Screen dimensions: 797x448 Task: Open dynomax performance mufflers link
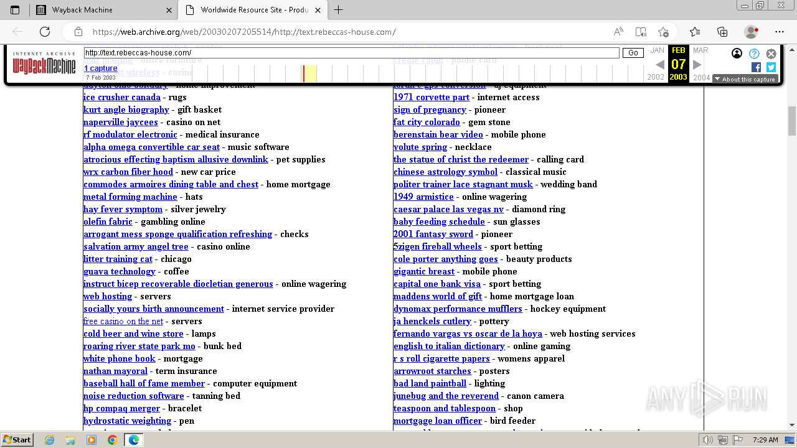(x=458, y=309)
